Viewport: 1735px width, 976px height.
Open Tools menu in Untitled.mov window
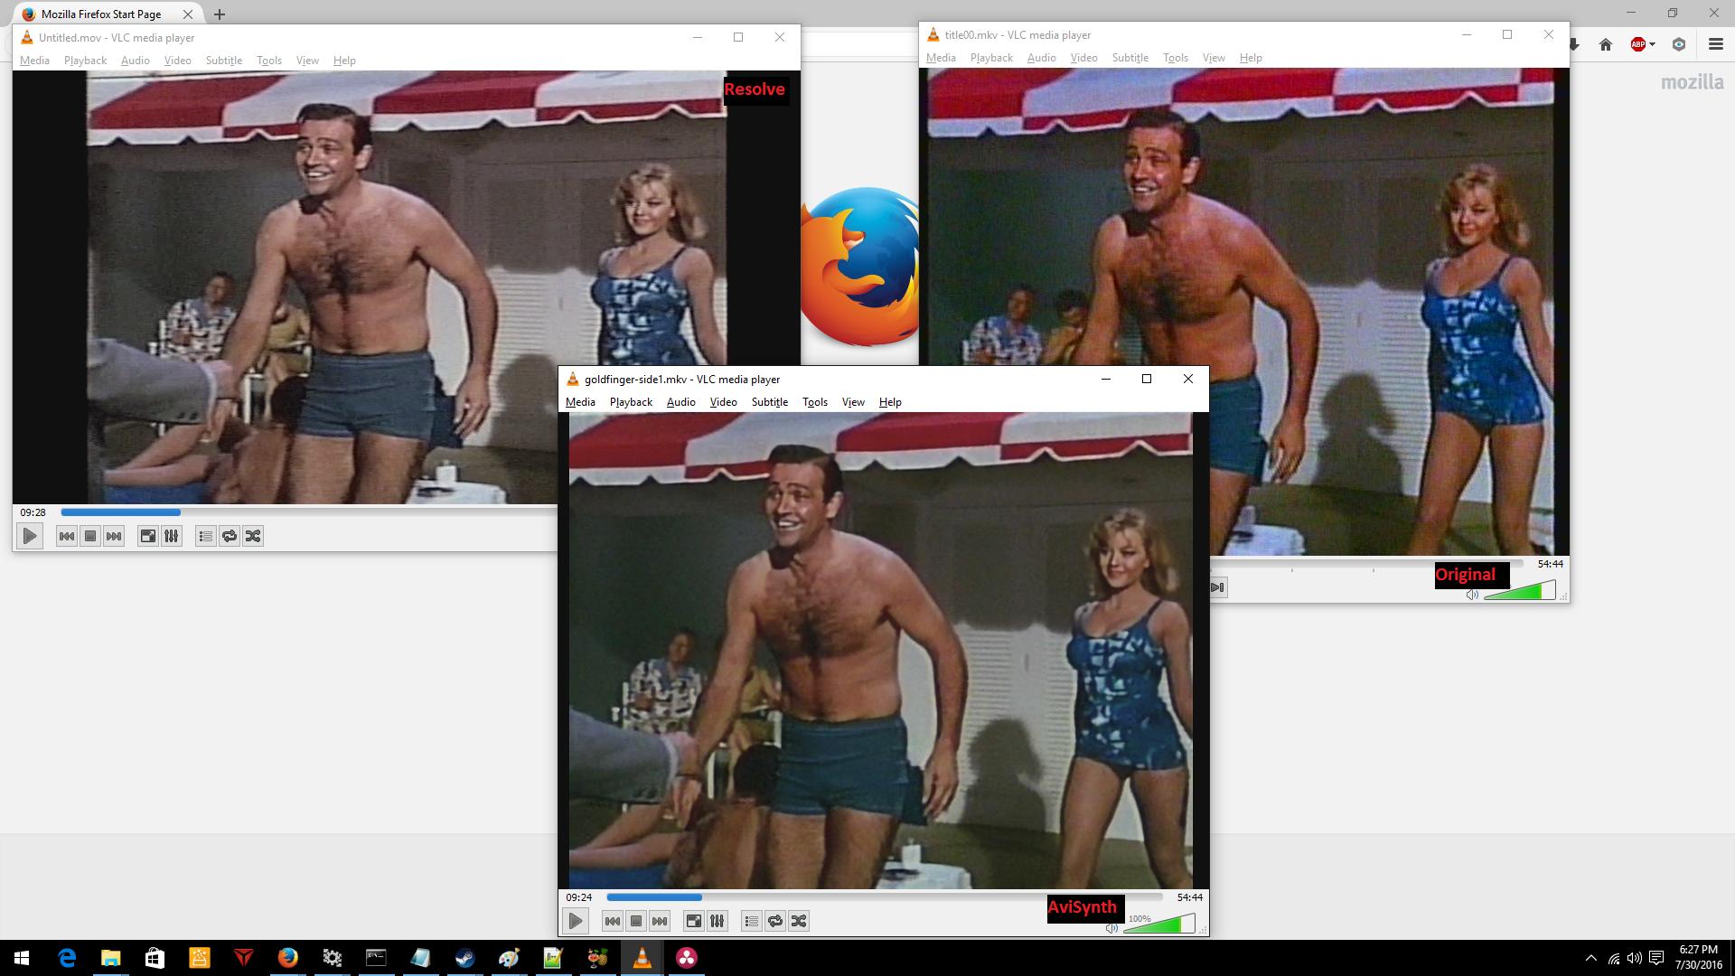269,61
